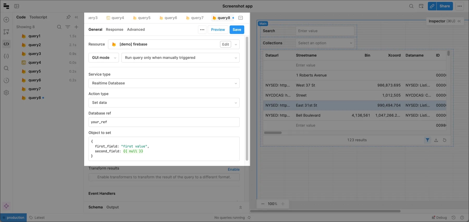The height and width of the screenshot is (222, 469).
Task: Click the query editor vertical scrollbar
Action: click(x=247, y=98)
